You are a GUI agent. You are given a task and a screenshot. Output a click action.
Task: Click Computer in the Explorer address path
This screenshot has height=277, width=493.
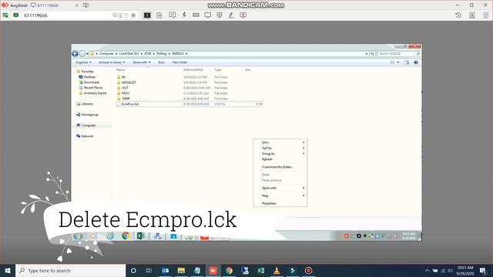pyautogui.click(x=106, y=54)
